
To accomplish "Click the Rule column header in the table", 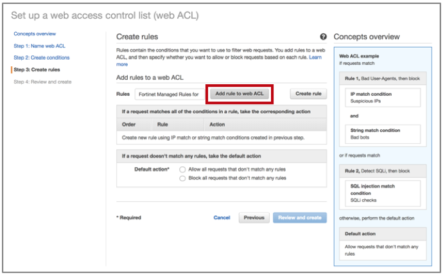I will [162, 124].
